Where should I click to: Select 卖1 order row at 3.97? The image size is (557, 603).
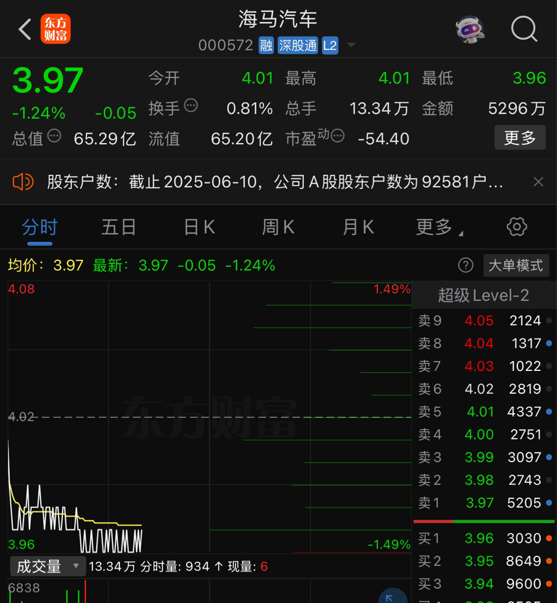[485, 503]
